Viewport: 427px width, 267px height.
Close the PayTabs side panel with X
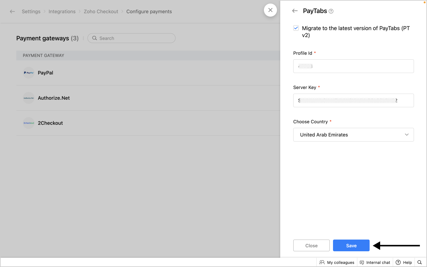270,10
